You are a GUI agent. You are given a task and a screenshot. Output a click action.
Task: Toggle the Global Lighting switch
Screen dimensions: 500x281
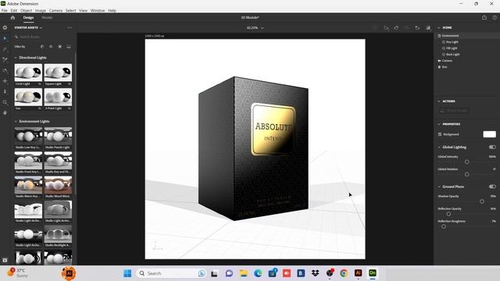pyautogui.click(x=492, y=147)
